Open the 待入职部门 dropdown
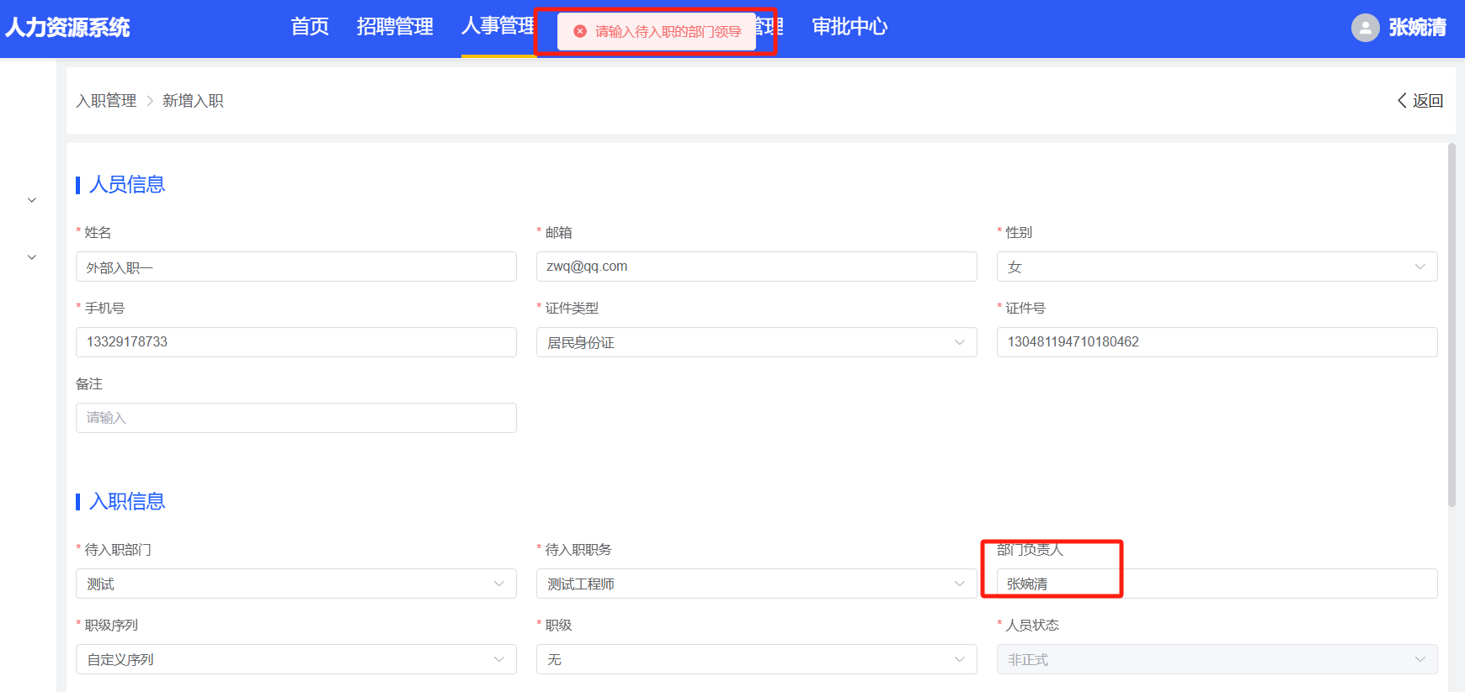Screen dimensions: 1465x692 [x=296, y=584]
